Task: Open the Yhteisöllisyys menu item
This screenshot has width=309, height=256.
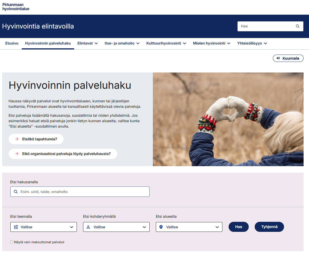Action: pos(250,43)
